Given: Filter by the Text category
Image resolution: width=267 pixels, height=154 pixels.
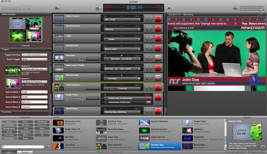Looking at the screenshot, I should [26, 129].
